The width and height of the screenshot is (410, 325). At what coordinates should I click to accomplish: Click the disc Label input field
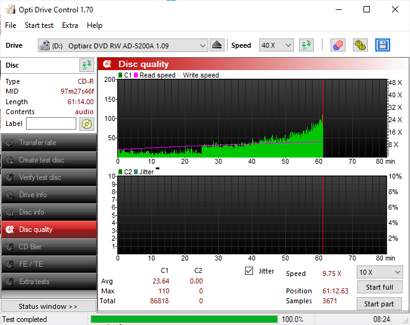(51, 123)
